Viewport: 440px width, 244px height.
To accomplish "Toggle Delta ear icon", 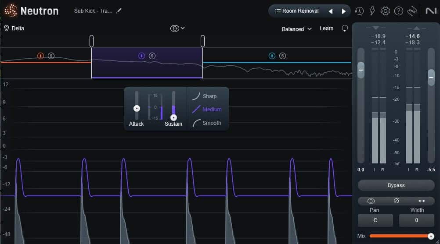I will (x=7, y=28).
